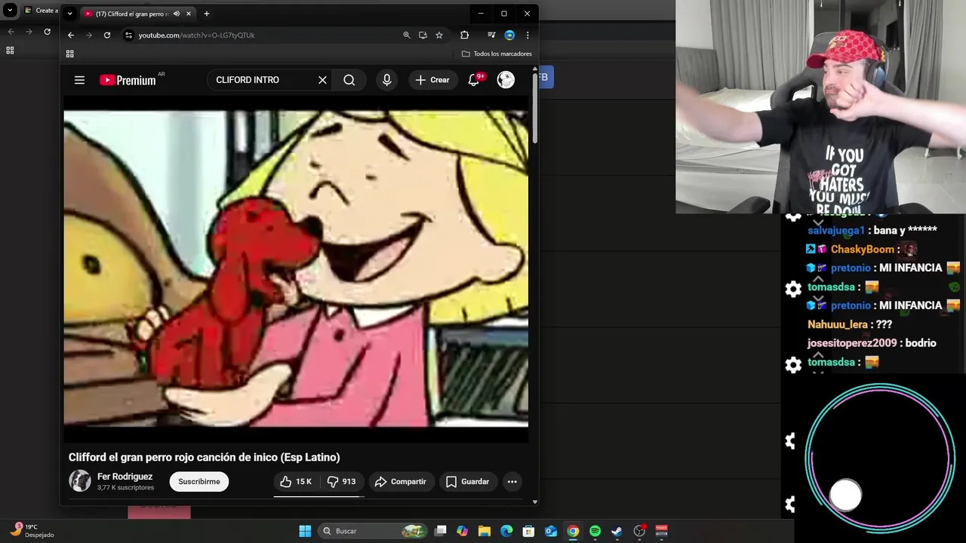Click the josesitoperez2009 chat username
966x543 pixels.
coord(852,343)
